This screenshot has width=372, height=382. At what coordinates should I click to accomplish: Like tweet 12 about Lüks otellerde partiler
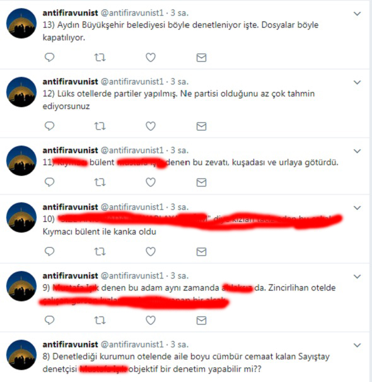(151, 126)
